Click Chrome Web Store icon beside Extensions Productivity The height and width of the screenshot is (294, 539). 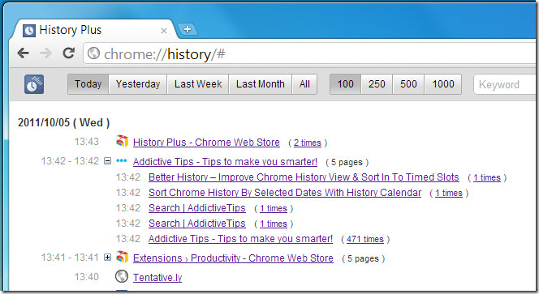122,257
